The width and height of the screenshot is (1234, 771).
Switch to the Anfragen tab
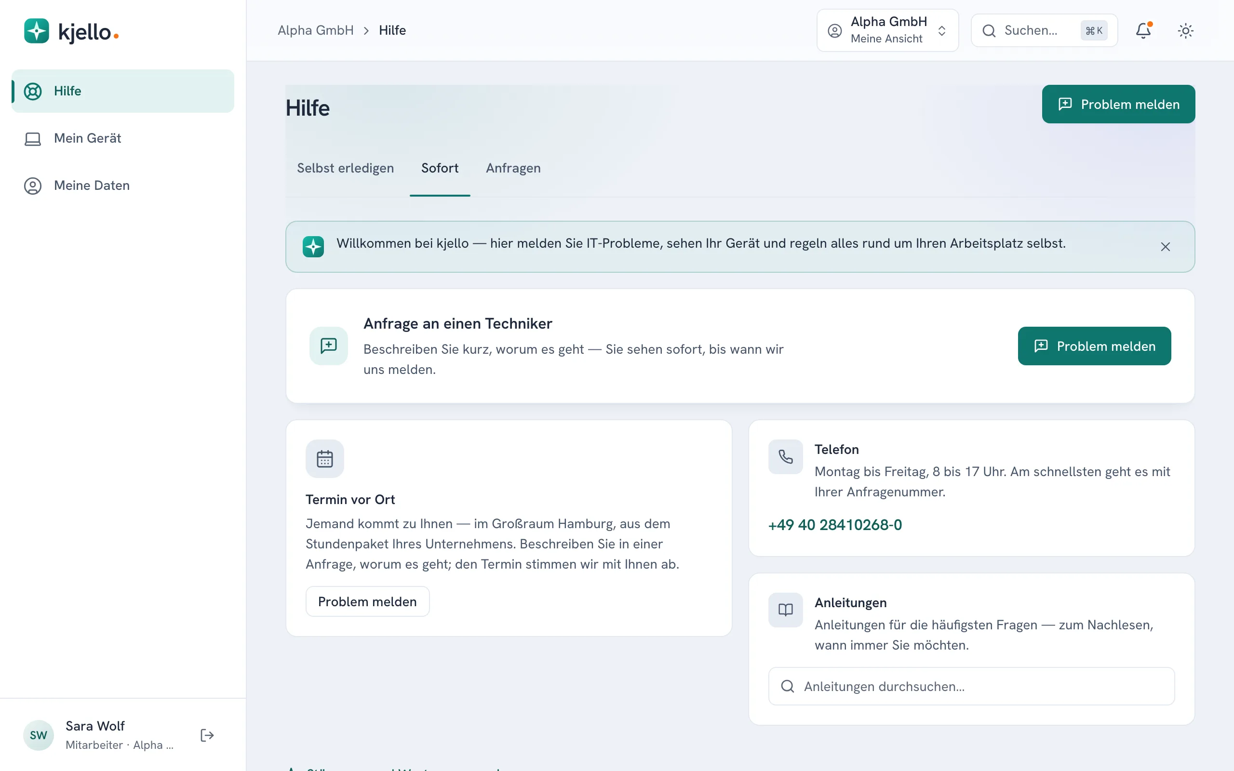513,168
